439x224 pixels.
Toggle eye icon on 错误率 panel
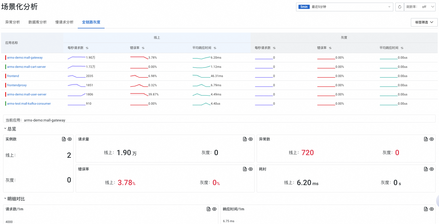pos(251,169)
